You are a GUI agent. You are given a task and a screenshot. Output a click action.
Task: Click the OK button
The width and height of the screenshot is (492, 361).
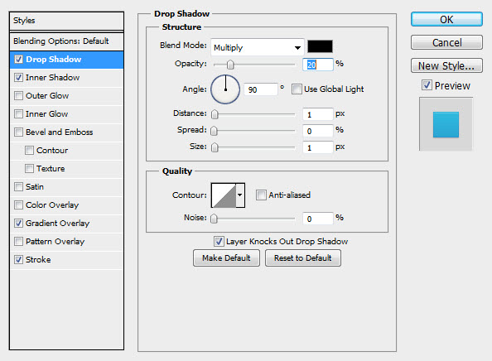pos(446,19)
